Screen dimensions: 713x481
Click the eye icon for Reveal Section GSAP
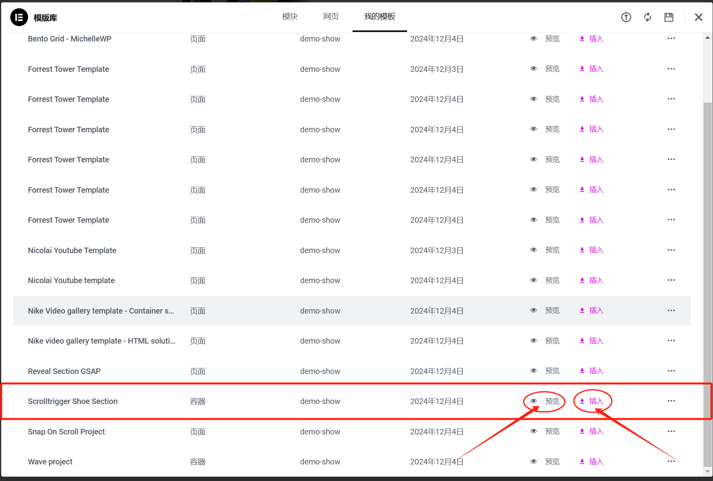point(534,371)
